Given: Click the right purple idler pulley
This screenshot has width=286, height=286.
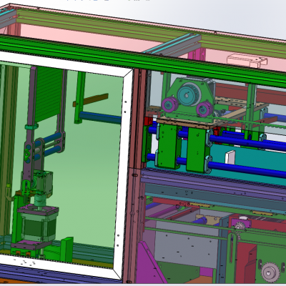Looking at the screenshot, I should click(x=204, y=109).
